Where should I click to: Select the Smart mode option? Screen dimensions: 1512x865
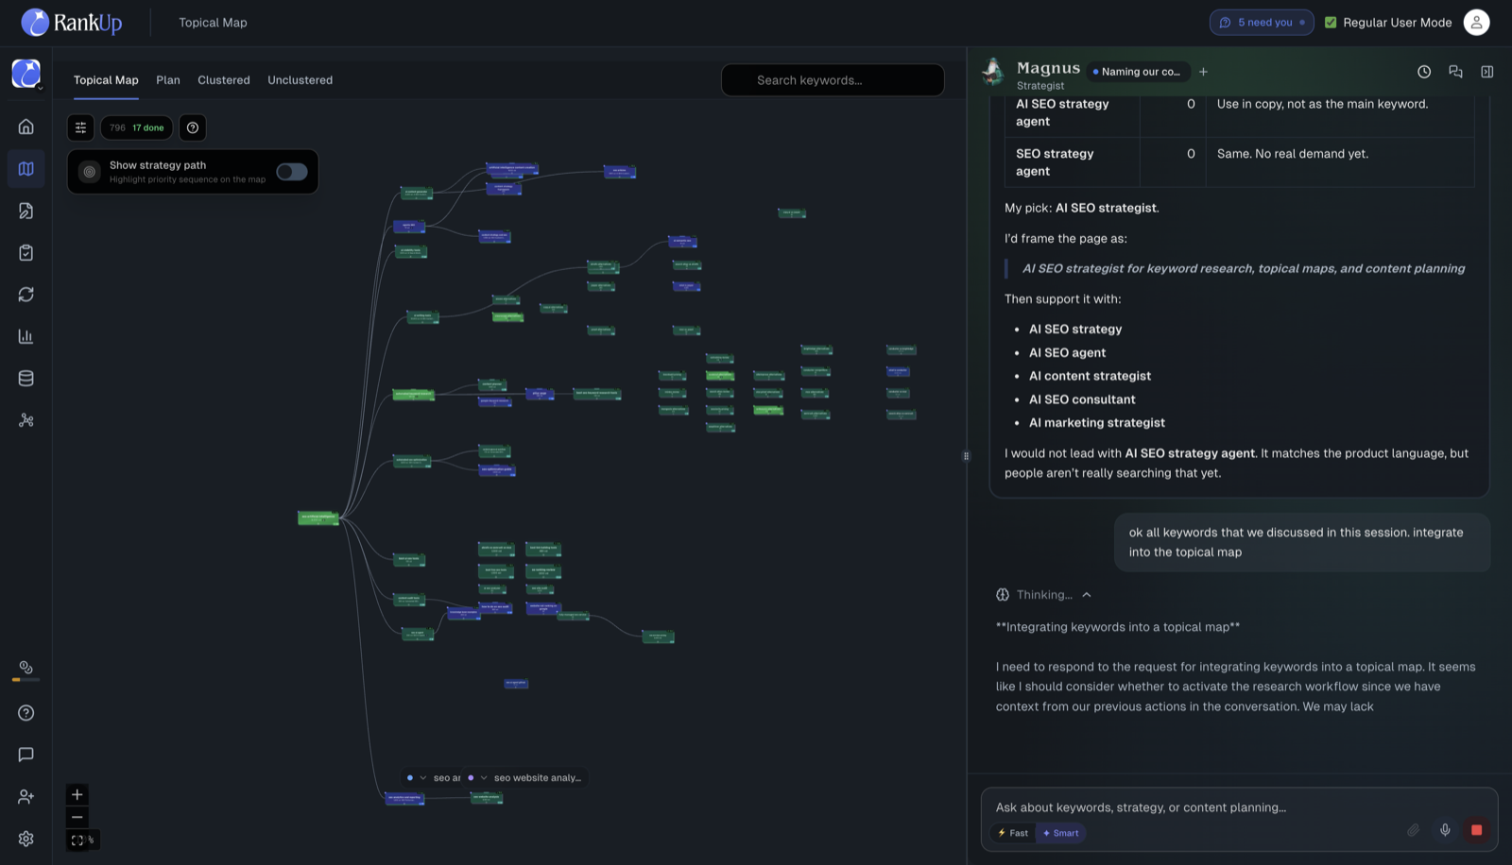1061,833
